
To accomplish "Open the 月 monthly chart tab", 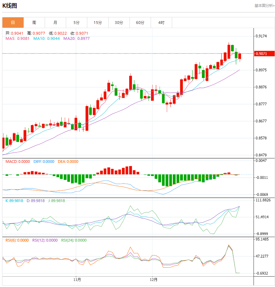I will coord(55,23).
